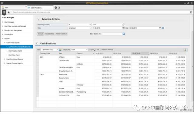Collapse the Reports tree node
Screen dimensions: 194x116
click(x=3, y=39)
